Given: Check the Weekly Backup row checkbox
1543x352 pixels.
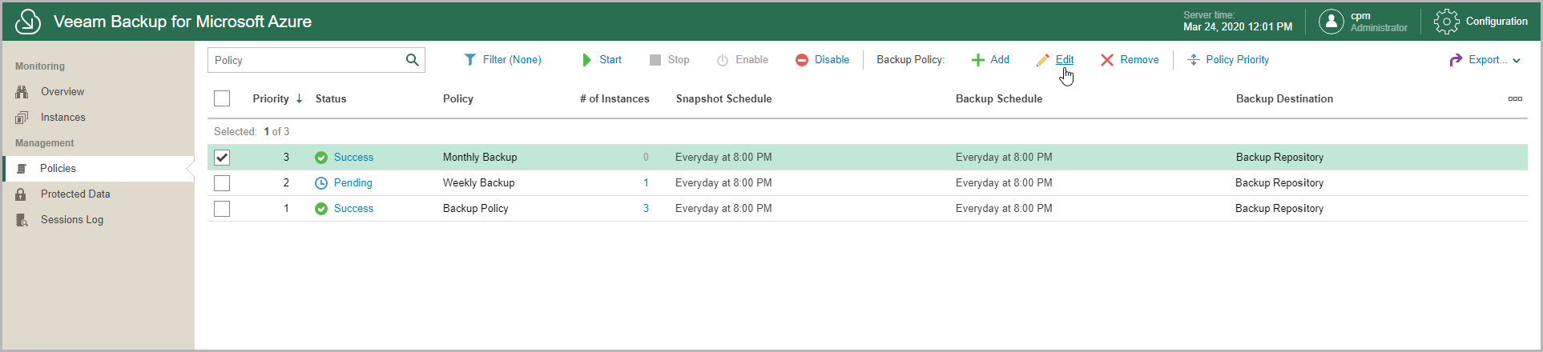Looking at the screenshot, I should coord(222,183).
